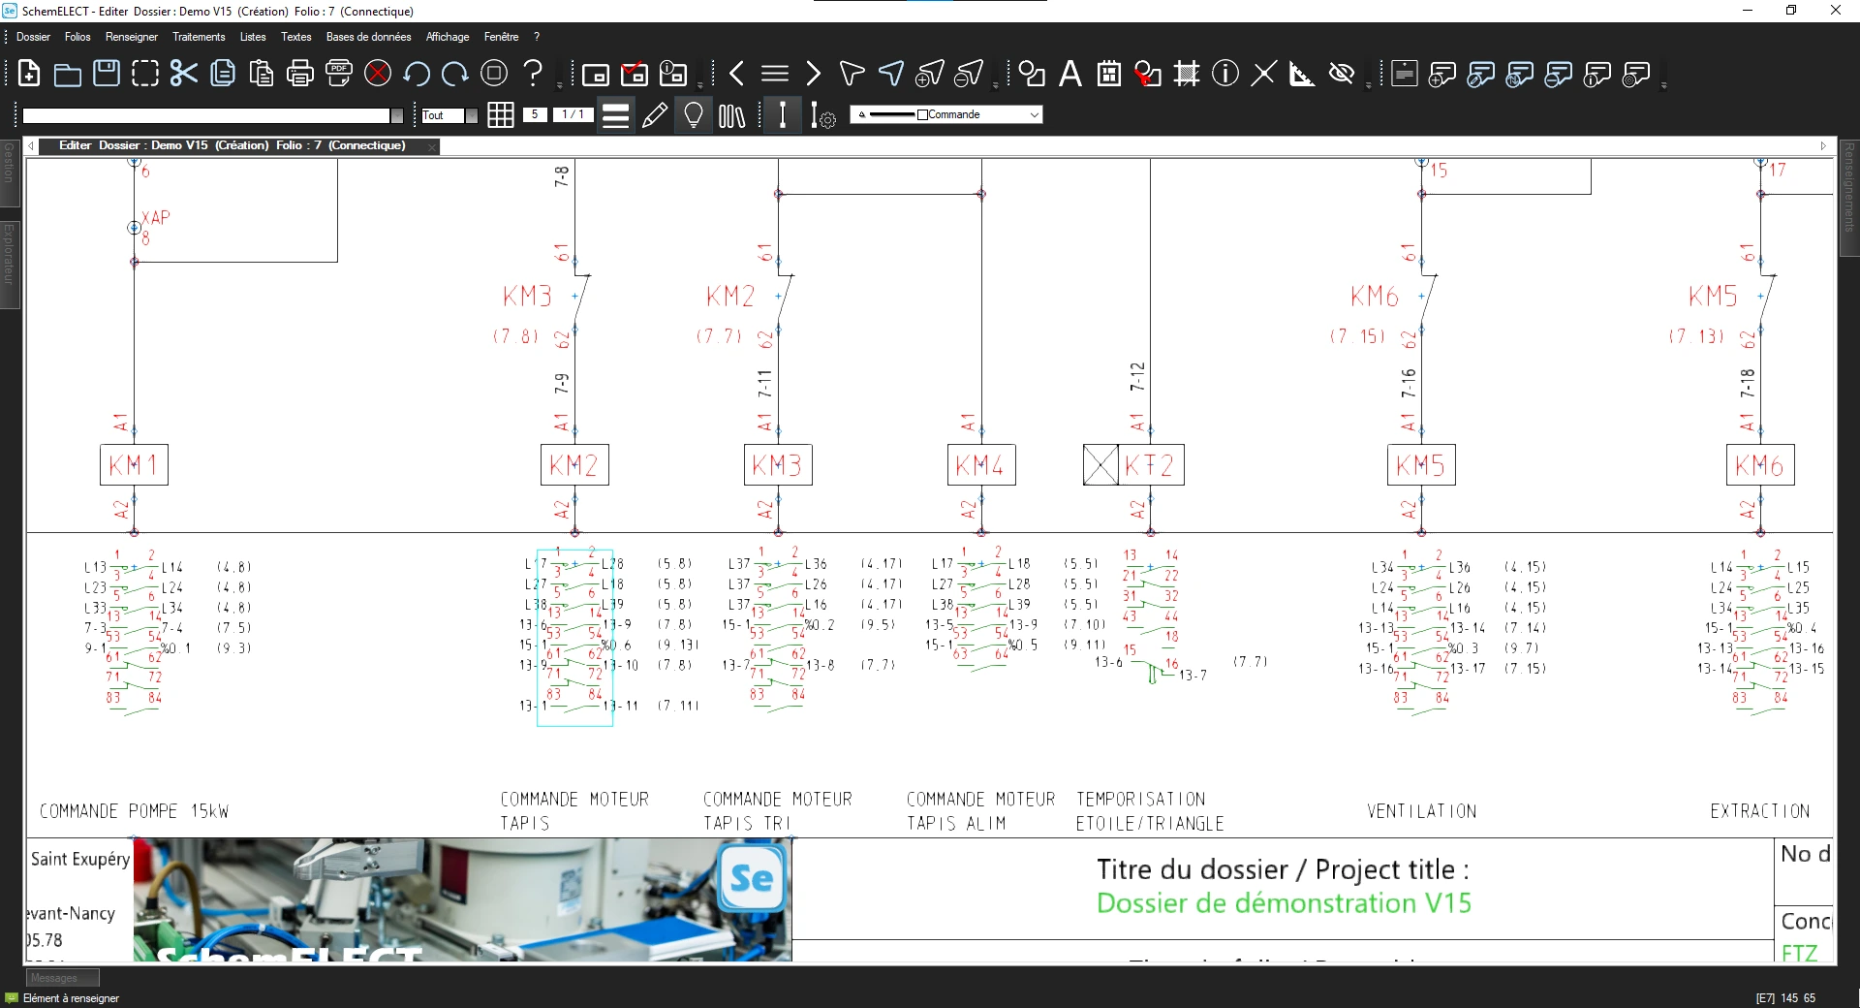Toggle the light bulb icon
Viewport: 1860px width, 1008px height.
point(693,115)
